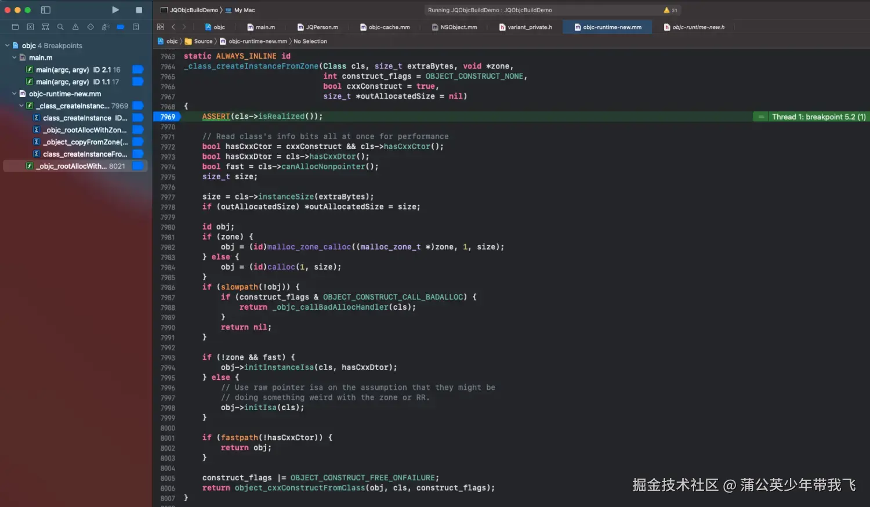870x507 pixels.
Task: Collapse the main.m breakpoint group
Action: 14,57
